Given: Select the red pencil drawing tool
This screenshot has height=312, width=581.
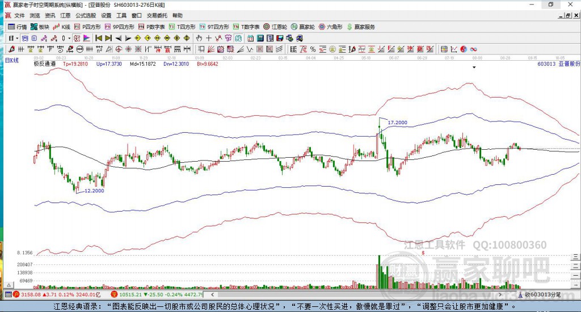Looking at the screenshot, I should [x=11, y=49].
